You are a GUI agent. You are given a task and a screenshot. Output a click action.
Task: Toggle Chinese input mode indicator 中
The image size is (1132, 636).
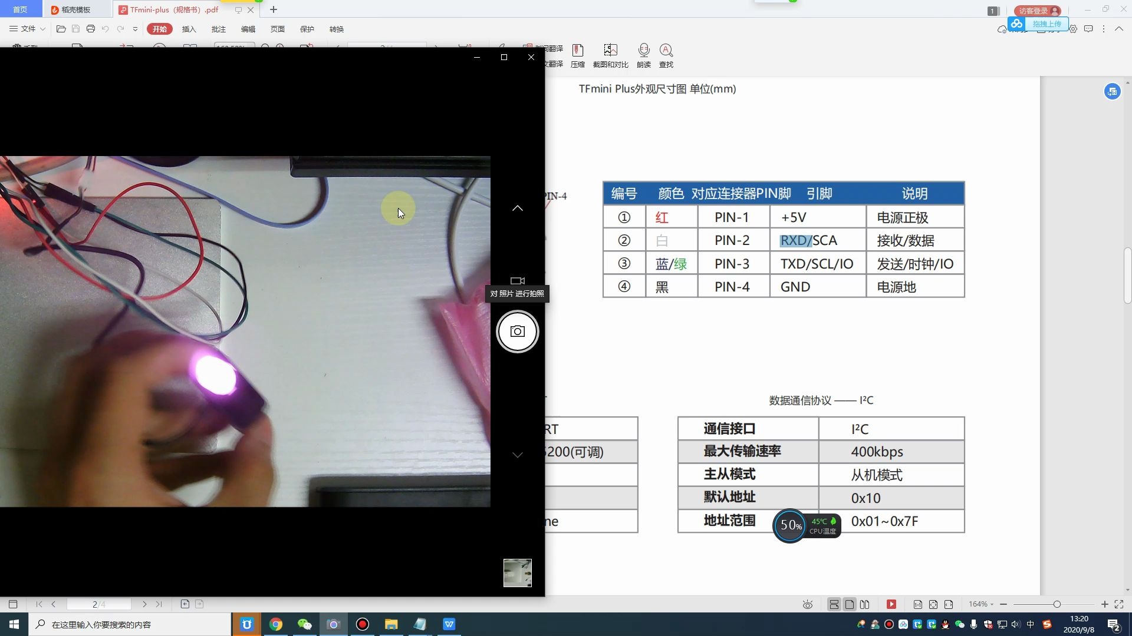(1030, 624)
